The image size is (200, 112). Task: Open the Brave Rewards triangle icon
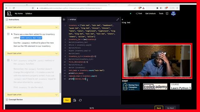coord(143,8)
